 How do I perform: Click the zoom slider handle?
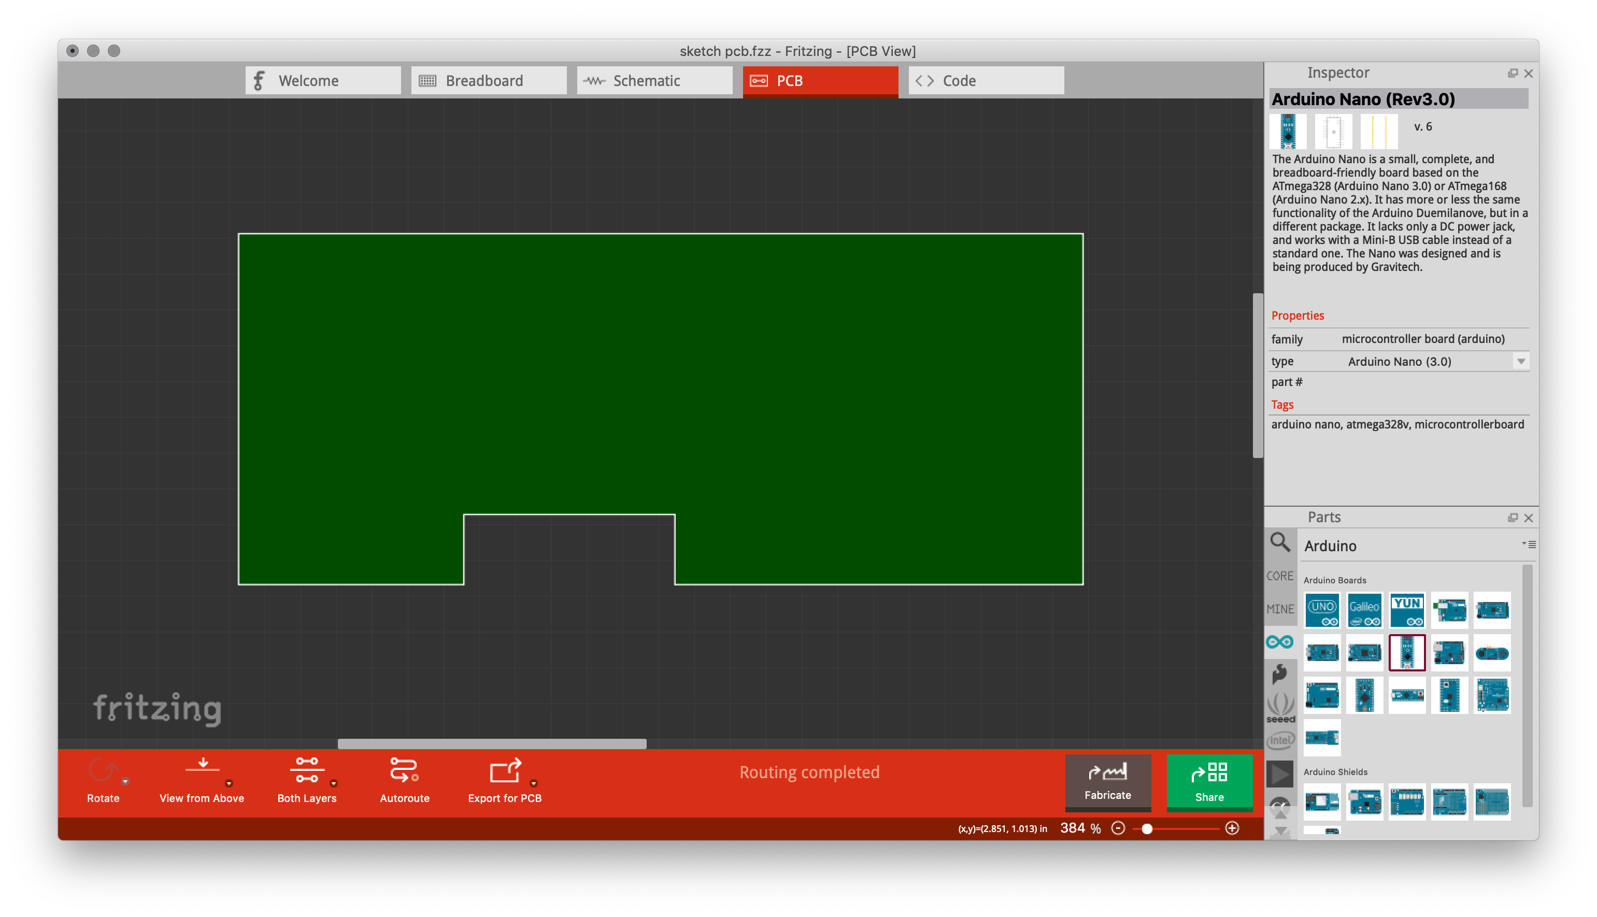(x=1147, y=829)
